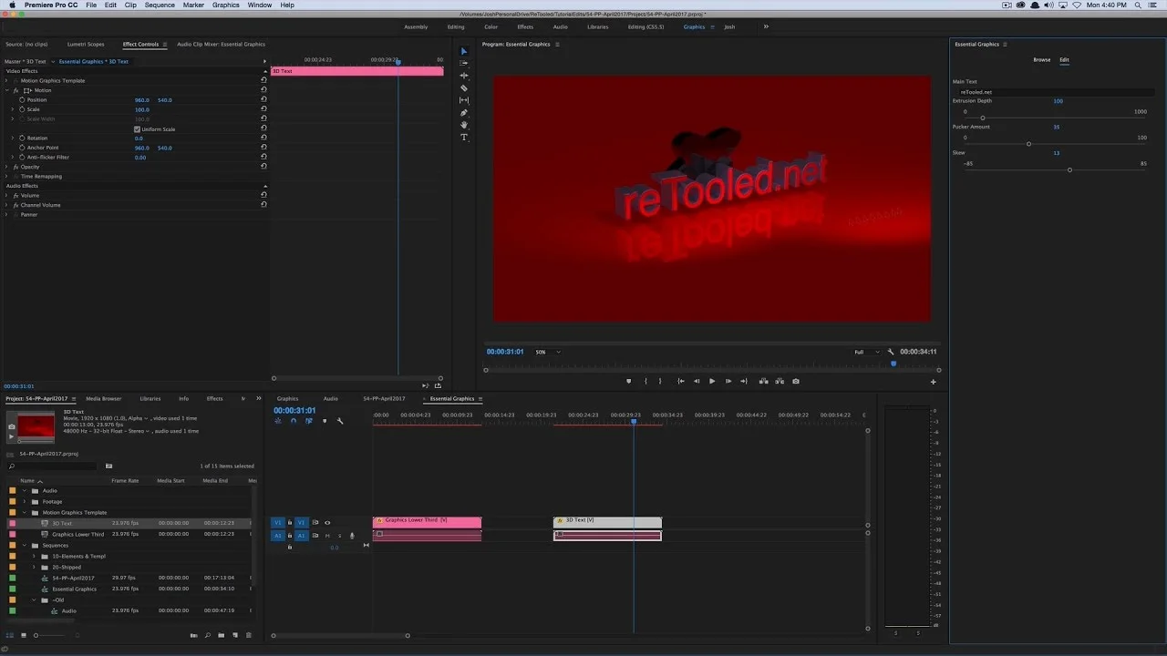1167x656 pixels.
Task: Adjust Skew slider handle
Action: [1069, 170]
